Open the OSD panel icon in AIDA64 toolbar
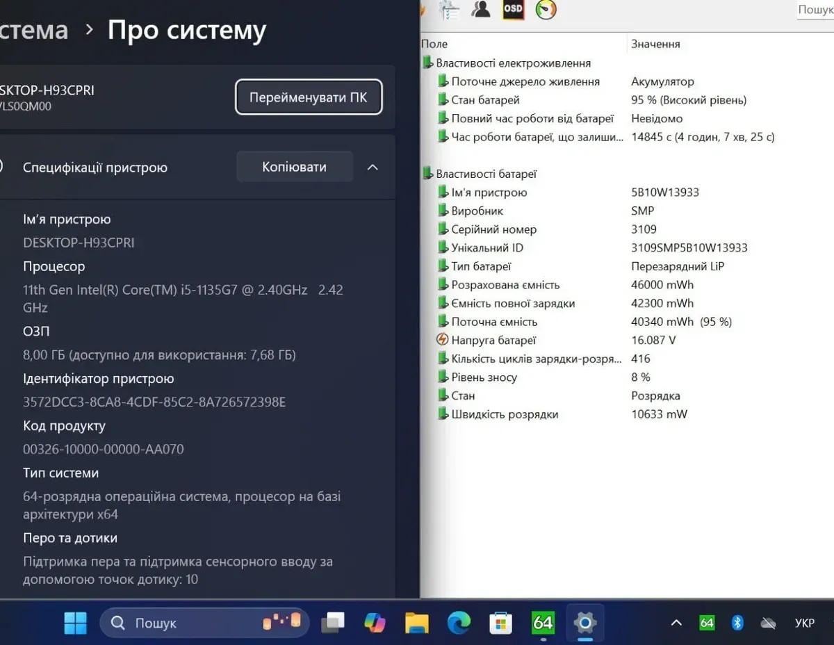Screen dimensions: 834x645 [513, 9]
